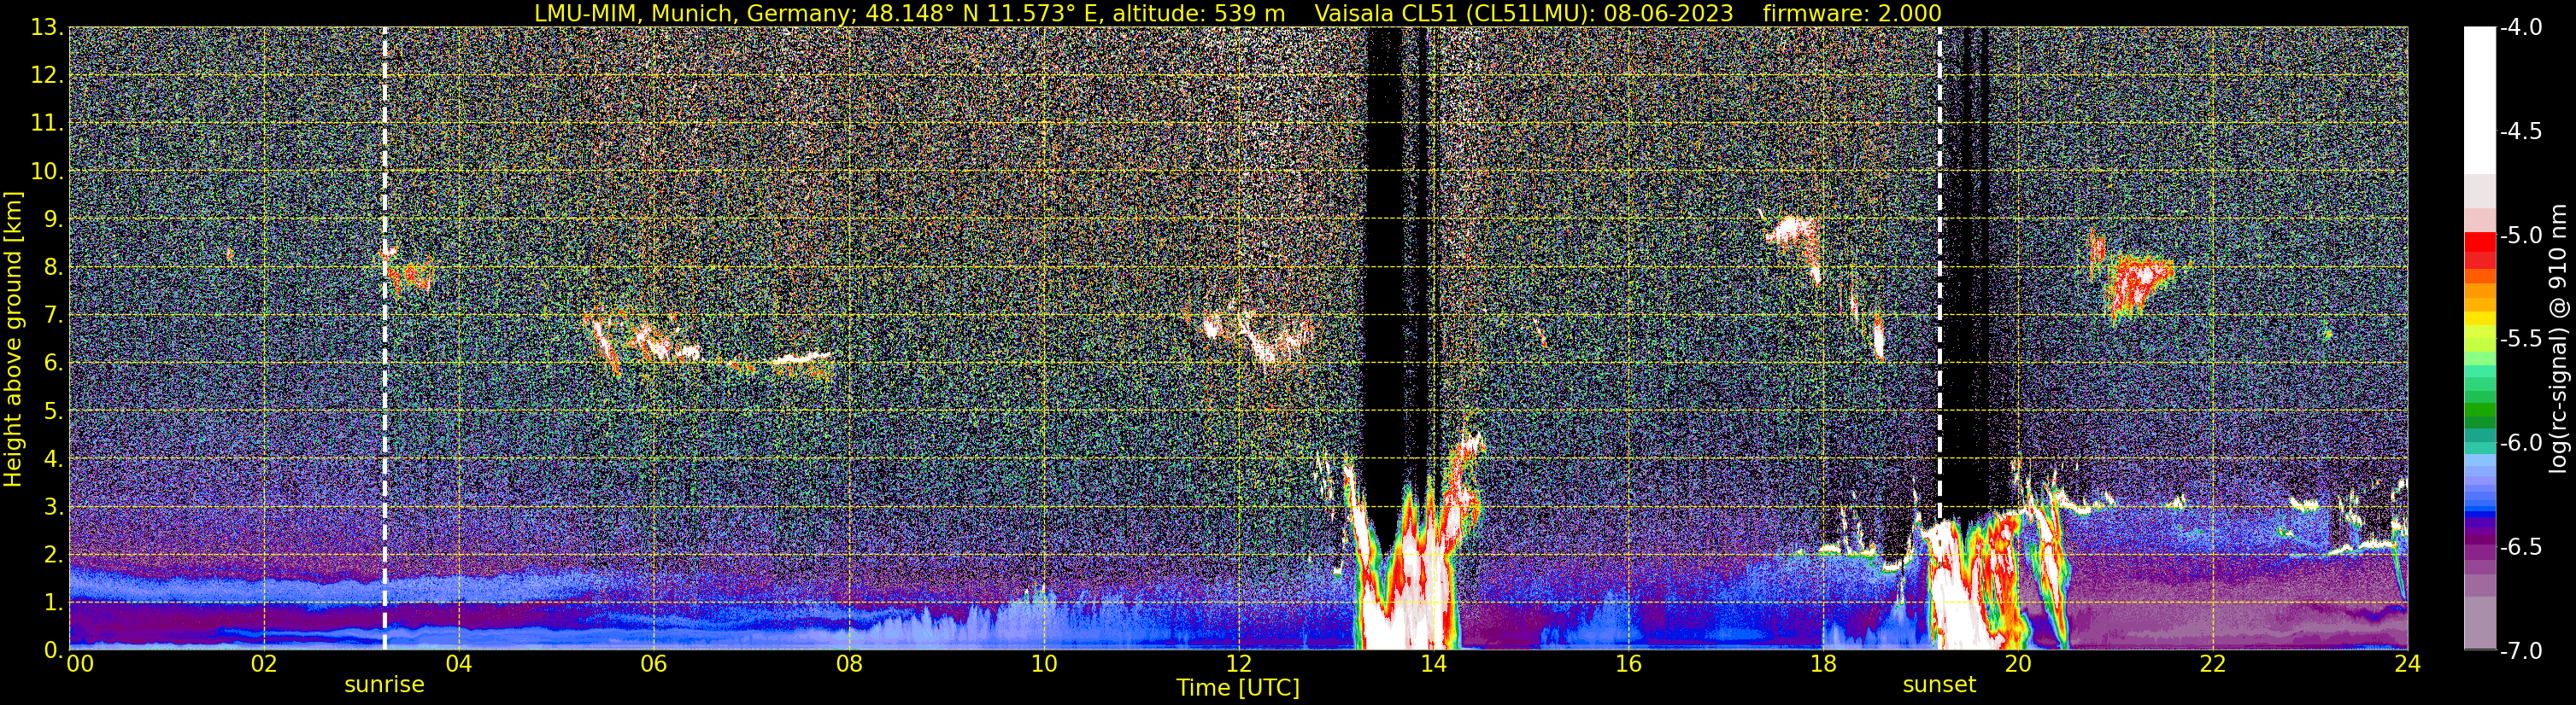This screenshot has height=705, width=2576.
Task: Click the time axis tick '24'
Action: click(2408, 664)
